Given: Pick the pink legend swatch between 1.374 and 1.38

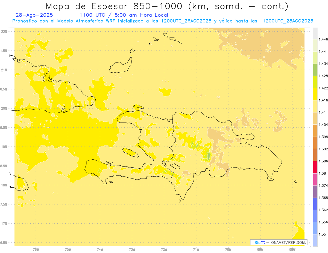Looking at the screenshot, I should pyautogui.click(x=315, y=179).
